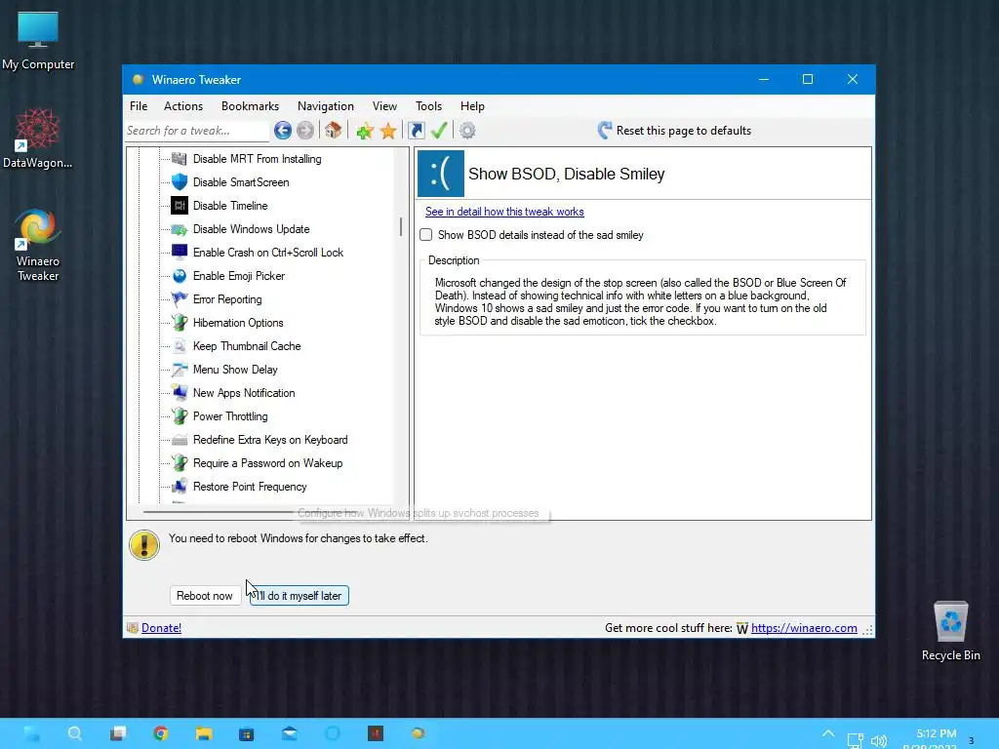Click the export shortcut arrow toolbar icon
This screenshot has width=999, height=749.
click(x=416, y=131)
